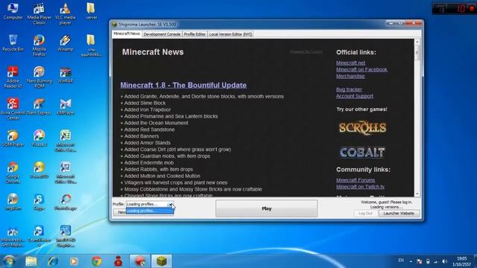Click the Cobalt game logo
Screen dimensions: 477x268
(362, 153)
